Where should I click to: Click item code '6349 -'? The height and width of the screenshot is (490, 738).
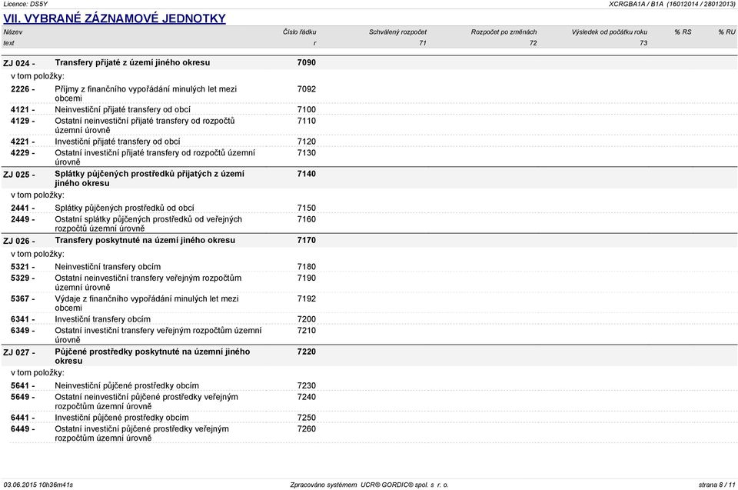pyautogui.click(x=22, y=331)
